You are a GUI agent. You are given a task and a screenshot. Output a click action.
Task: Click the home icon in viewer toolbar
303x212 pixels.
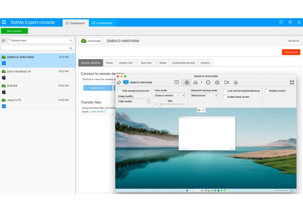point(236,83)
